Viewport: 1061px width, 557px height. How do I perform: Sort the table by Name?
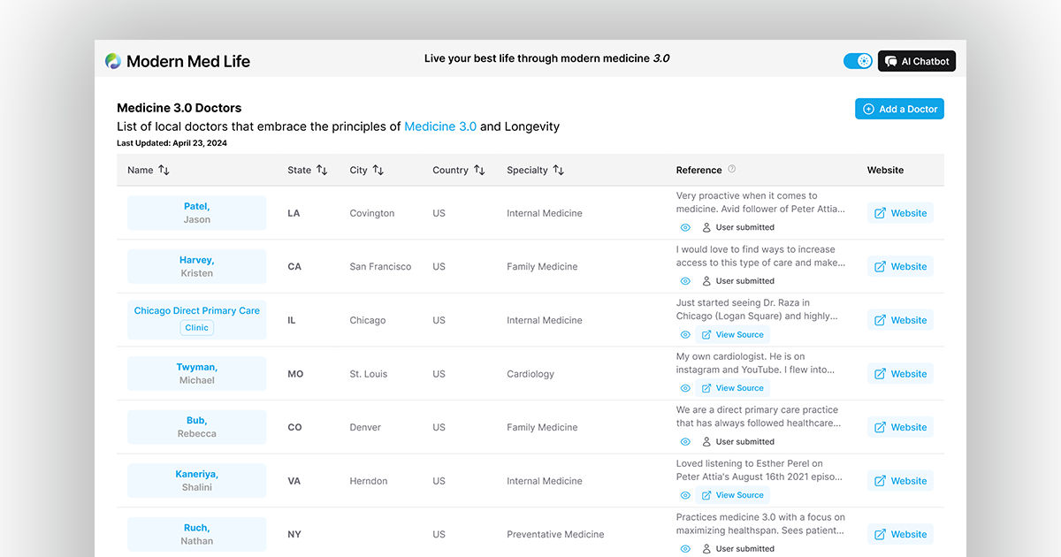(164, 170)
